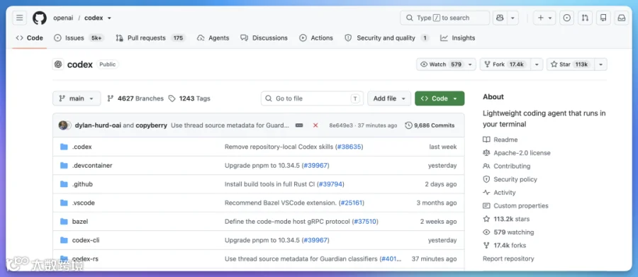Open the .github folder icon
Viewport: 638px width, 277px height.
point(64,184)
